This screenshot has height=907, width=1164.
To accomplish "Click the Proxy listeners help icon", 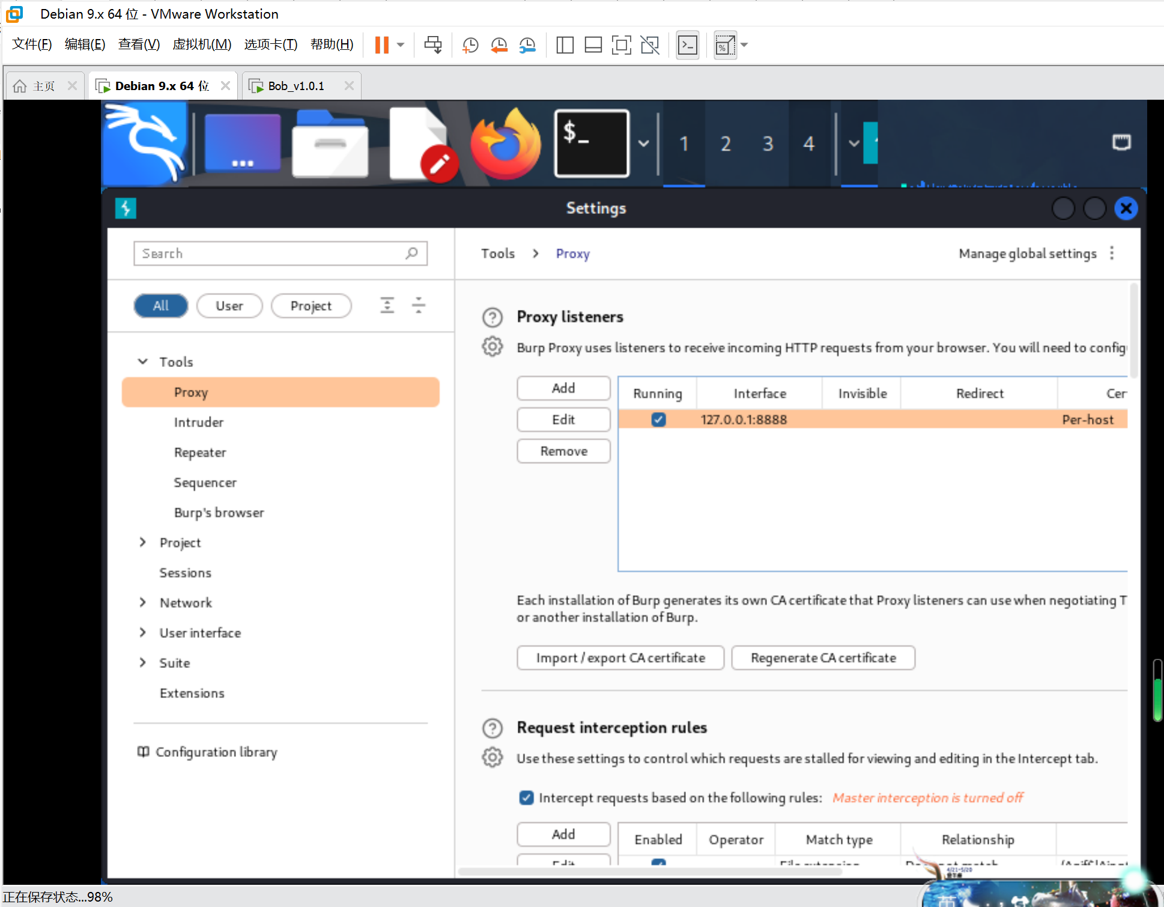I will click(x=493, y=317).
